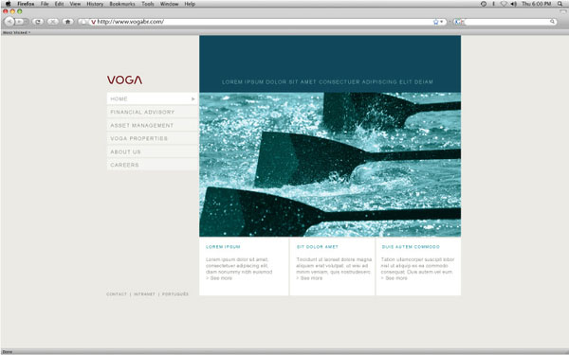Open the View menu

75,4
